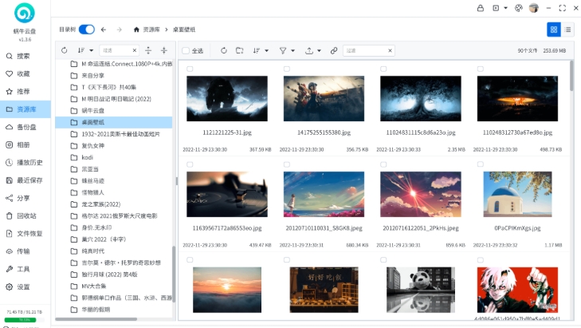Click the tree filter input field

click(x=116, y=50)
